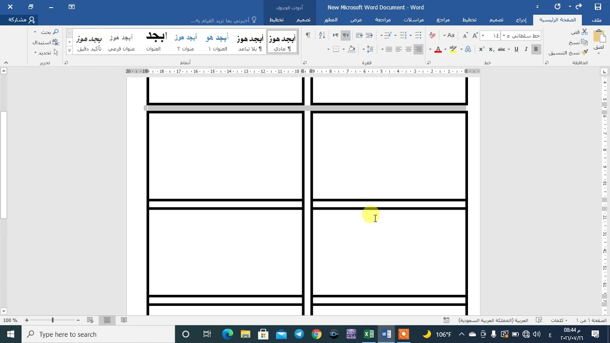Screen dimensions: 610x343
Task: Select Align Right paragraph button
Action: pos(418,49)
